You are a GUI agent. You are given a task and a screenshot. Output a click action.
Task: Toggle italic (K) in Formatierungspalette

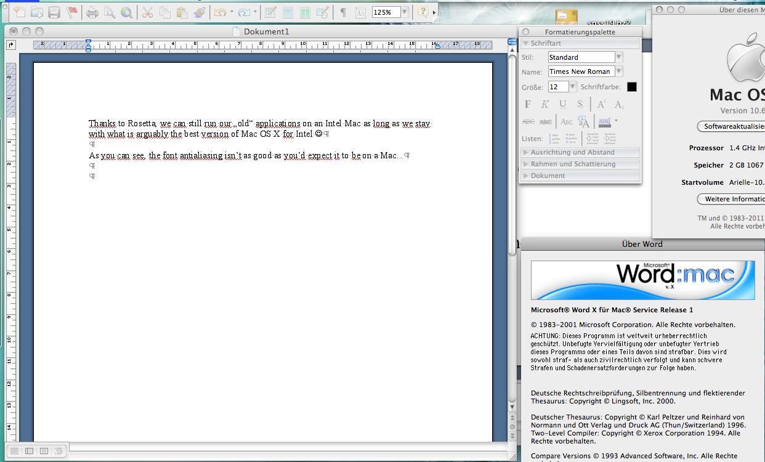[x=545, y=104]
